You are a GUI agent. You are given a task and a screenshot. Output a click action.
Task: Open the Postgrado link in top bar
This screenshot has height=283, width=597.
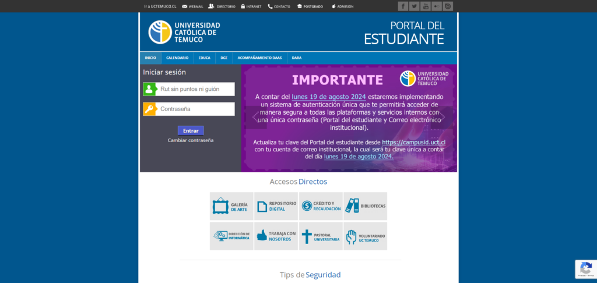[x=310, y=6]
